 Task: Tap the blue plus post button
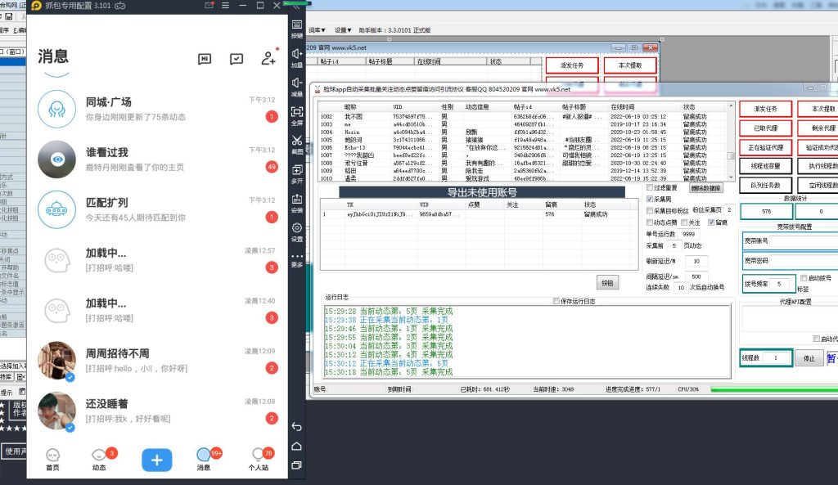click(x=157, y=460)
